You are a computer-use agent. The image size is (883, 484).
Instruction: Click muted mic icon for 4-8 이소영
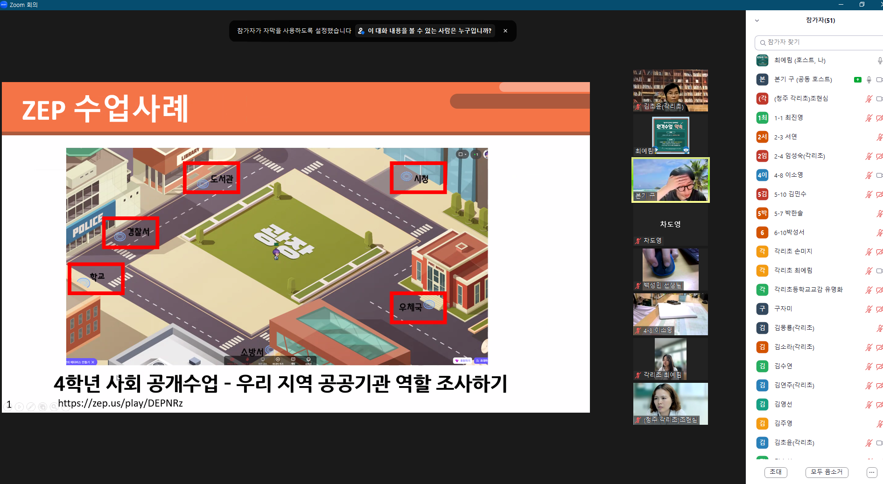[x=869, y=175]
